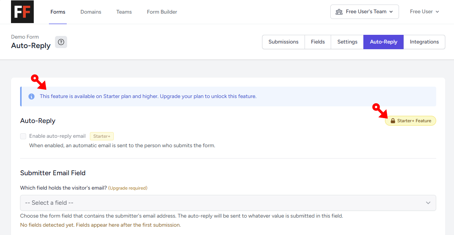Open the help question mark icon
Viewport: 454px width, 235px height.
tap(61, 42)
